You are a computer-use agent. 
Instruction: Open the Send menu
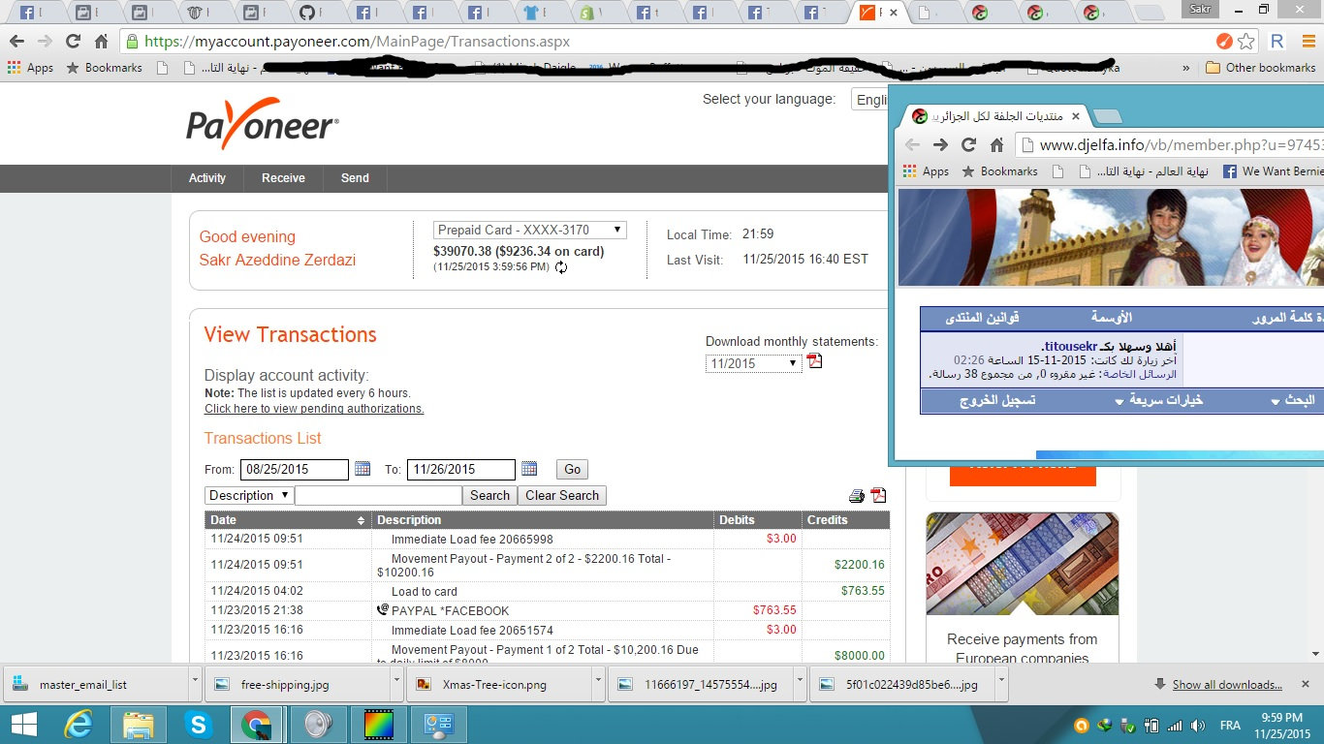(x=355, y=178)
